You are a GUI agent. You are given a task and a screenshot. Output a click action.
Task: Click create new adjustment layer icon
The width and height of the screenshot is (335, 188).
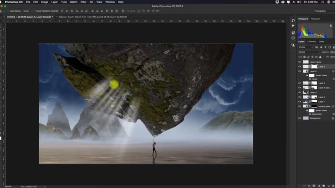[319, 186]
